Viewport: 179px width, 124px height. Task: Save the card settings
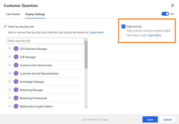point(150,120)
